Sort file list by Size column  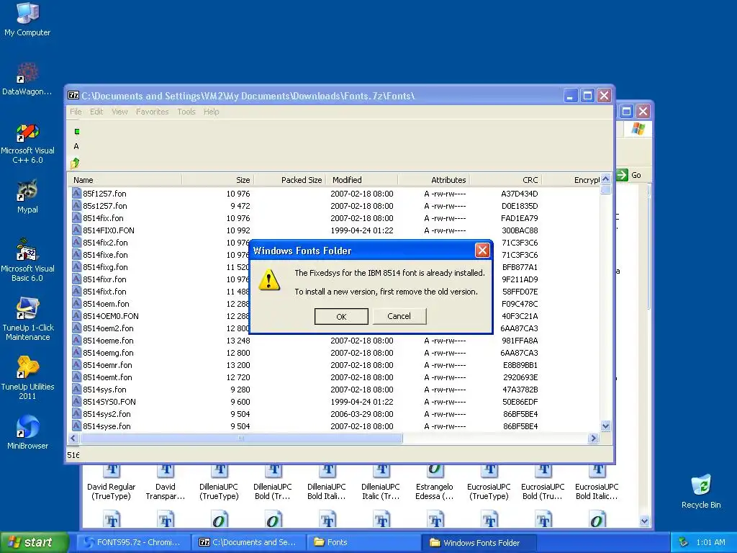coord(218,179)
